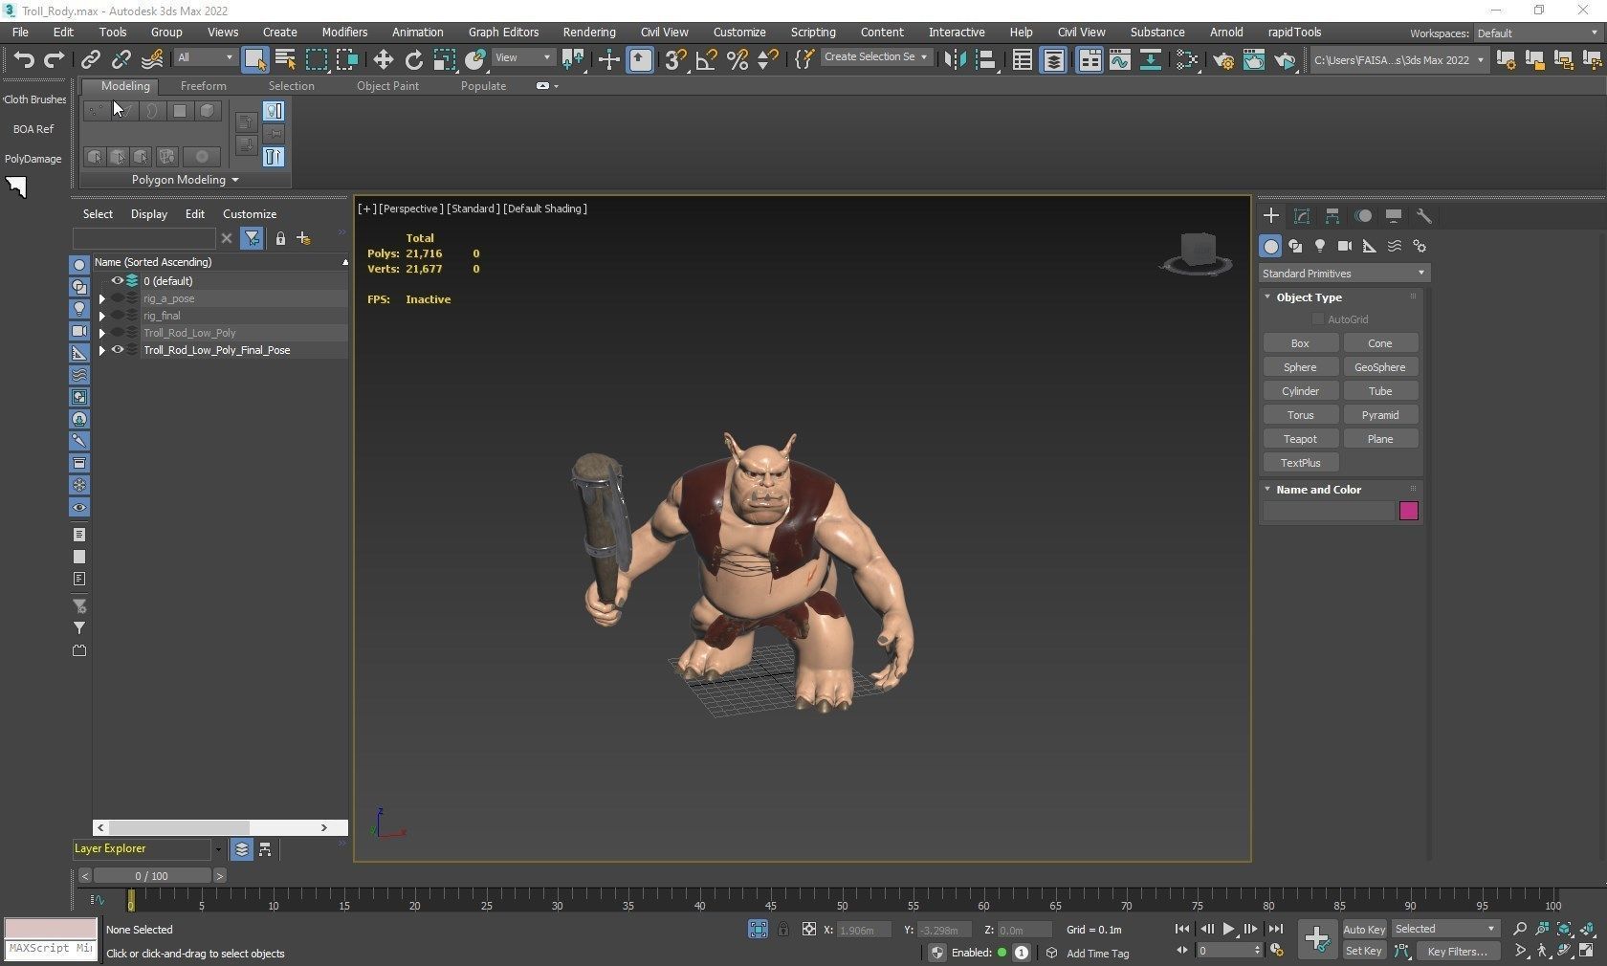Switch to the Hierarchy panel tab
The image size is (1607, 966).
tap(1332, 216)
